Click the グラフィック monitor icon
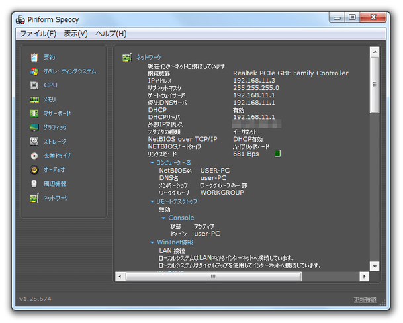Image resolution: width=403 pixels, height=323 pixels. [34, 128]
